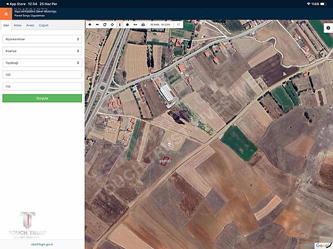This screenshot has width=333, height=249.
Task: Locate my position with the crosshair tool
Action: pyautogui.click(x=112, y=25)
